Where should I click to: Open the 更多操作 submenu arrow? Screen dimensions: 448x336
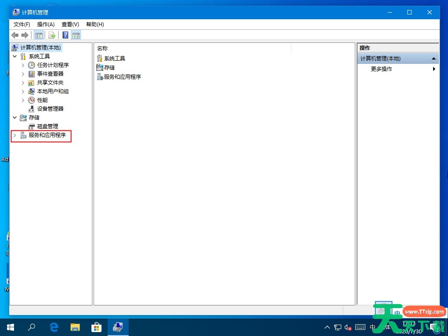point(434,69)
